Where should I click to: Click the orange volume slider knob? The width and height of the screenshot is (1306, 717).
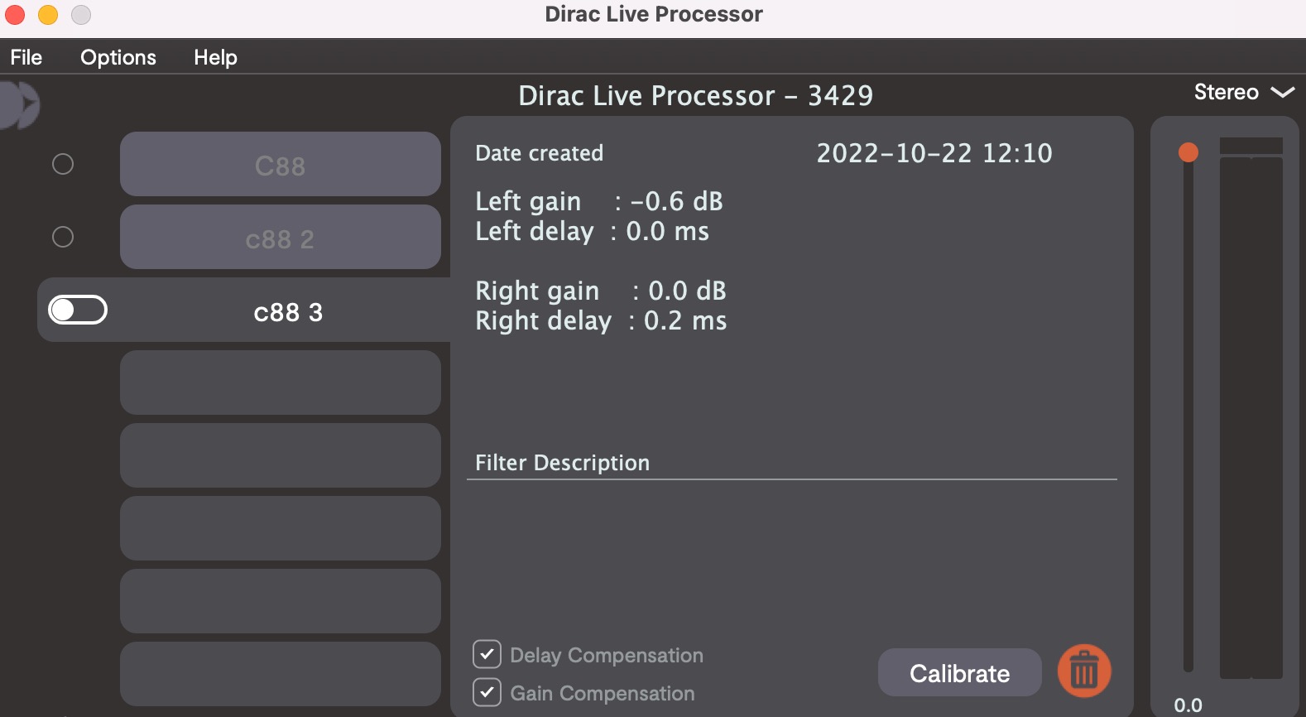tap(1188, 152)
